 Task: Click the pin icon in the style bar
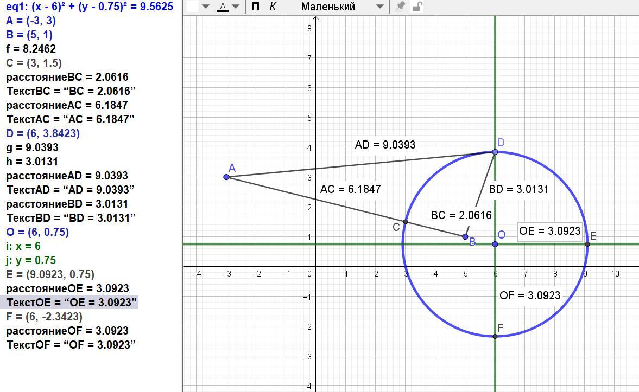400,7
